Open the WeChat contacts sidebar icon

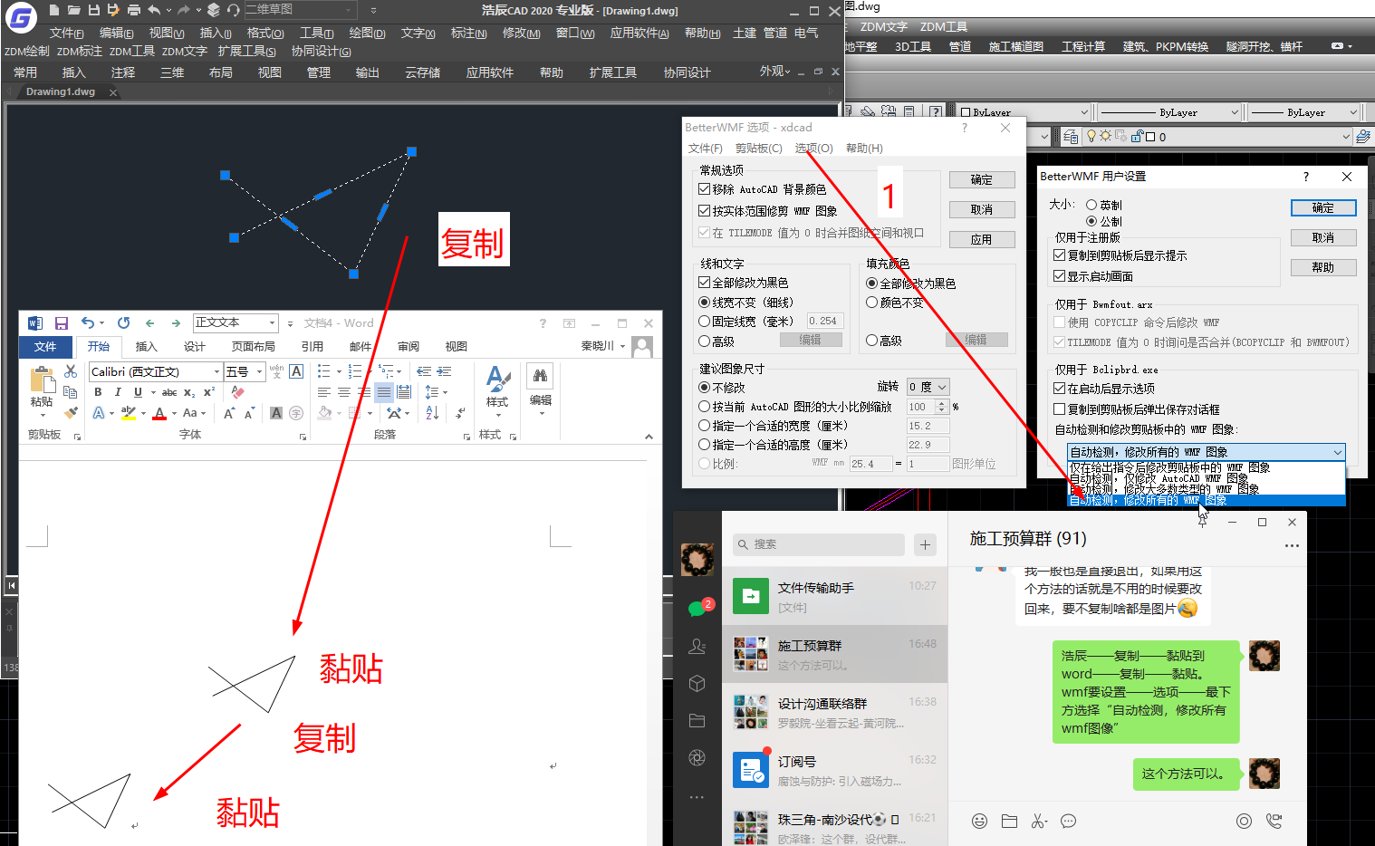pyautogui.click(x=697, y=646)
